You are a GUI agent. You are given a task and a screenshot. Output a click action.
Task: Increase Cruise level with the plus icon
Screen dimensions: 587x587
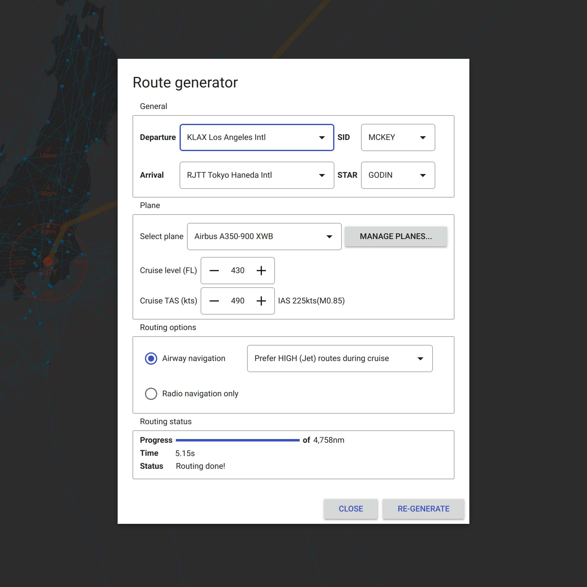tap(262, 271)
